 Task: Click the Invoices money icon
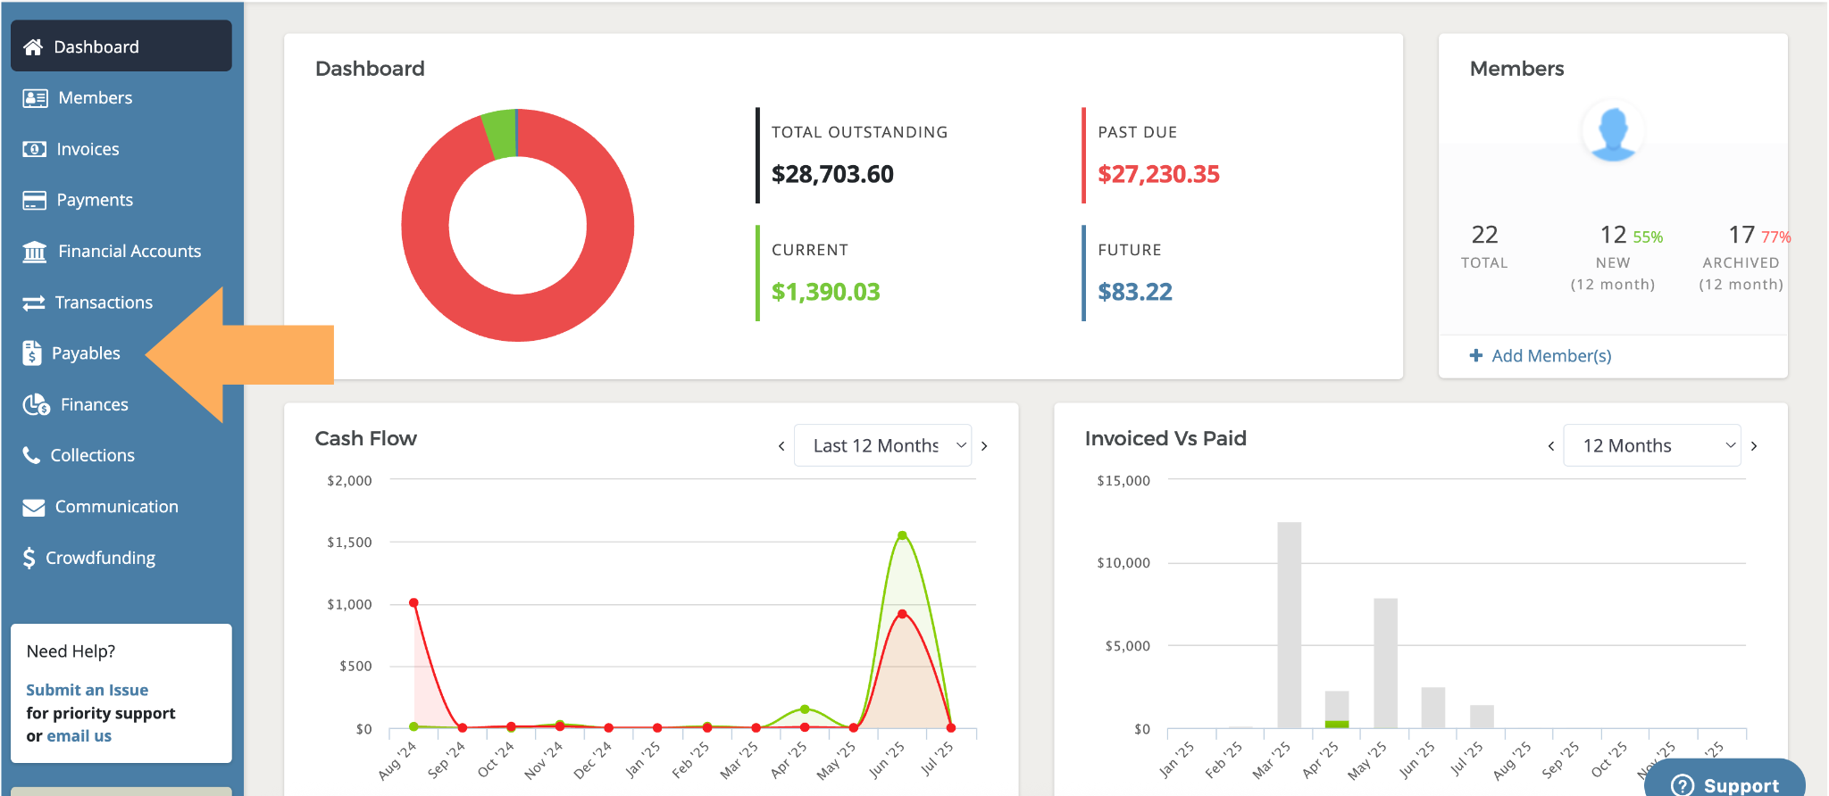(34, 149)
